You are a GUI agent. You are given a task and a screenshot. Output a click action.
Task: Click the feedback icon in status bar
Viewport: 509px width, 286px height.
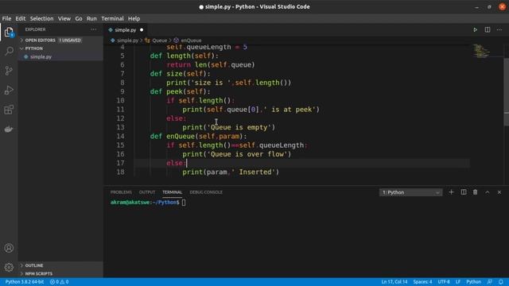pyautogui.click(x=490, y=282)
